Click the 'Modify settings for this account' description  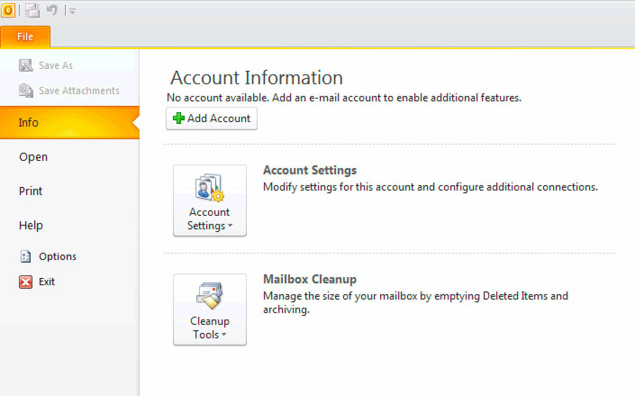[x=431, y=187]
